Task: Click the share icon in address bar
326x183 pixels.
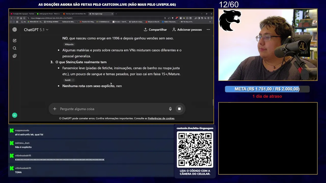Action: pos(169,18)
